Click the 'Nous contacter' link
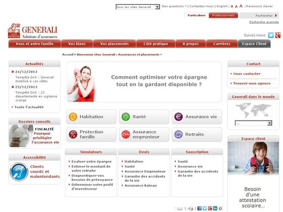This screenshot has height=212, width=283. click(247, 74)
